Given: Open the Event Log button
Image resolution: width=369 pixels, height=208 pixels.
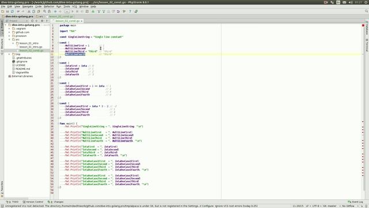Looking at the screenshot, I should pos(355,202).
